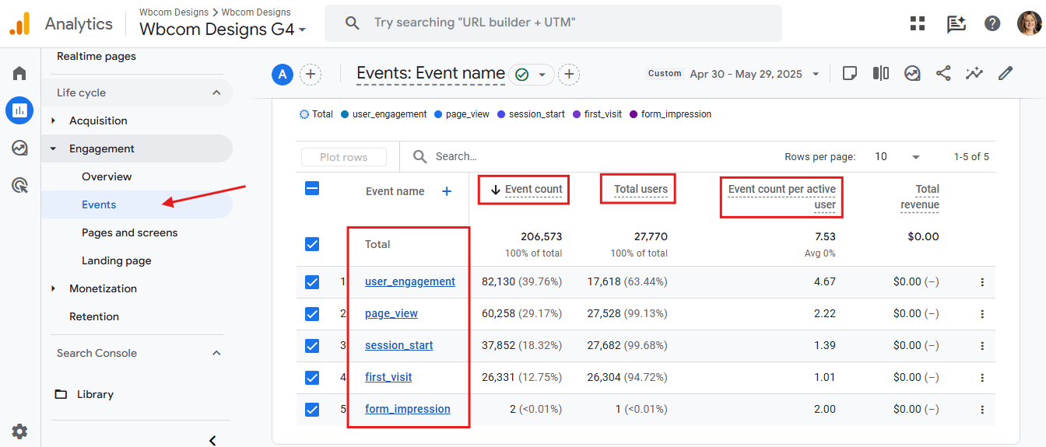Uncheck the session_start row checkbox
This screenshot has width=1046, height=447.
(x=312, y=346)
